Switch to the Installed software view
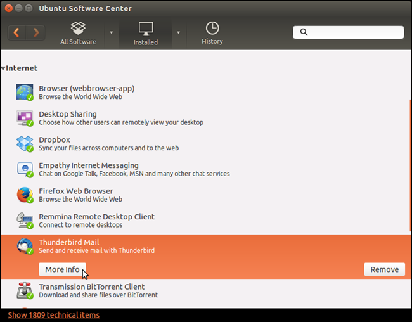 point(146,34)
